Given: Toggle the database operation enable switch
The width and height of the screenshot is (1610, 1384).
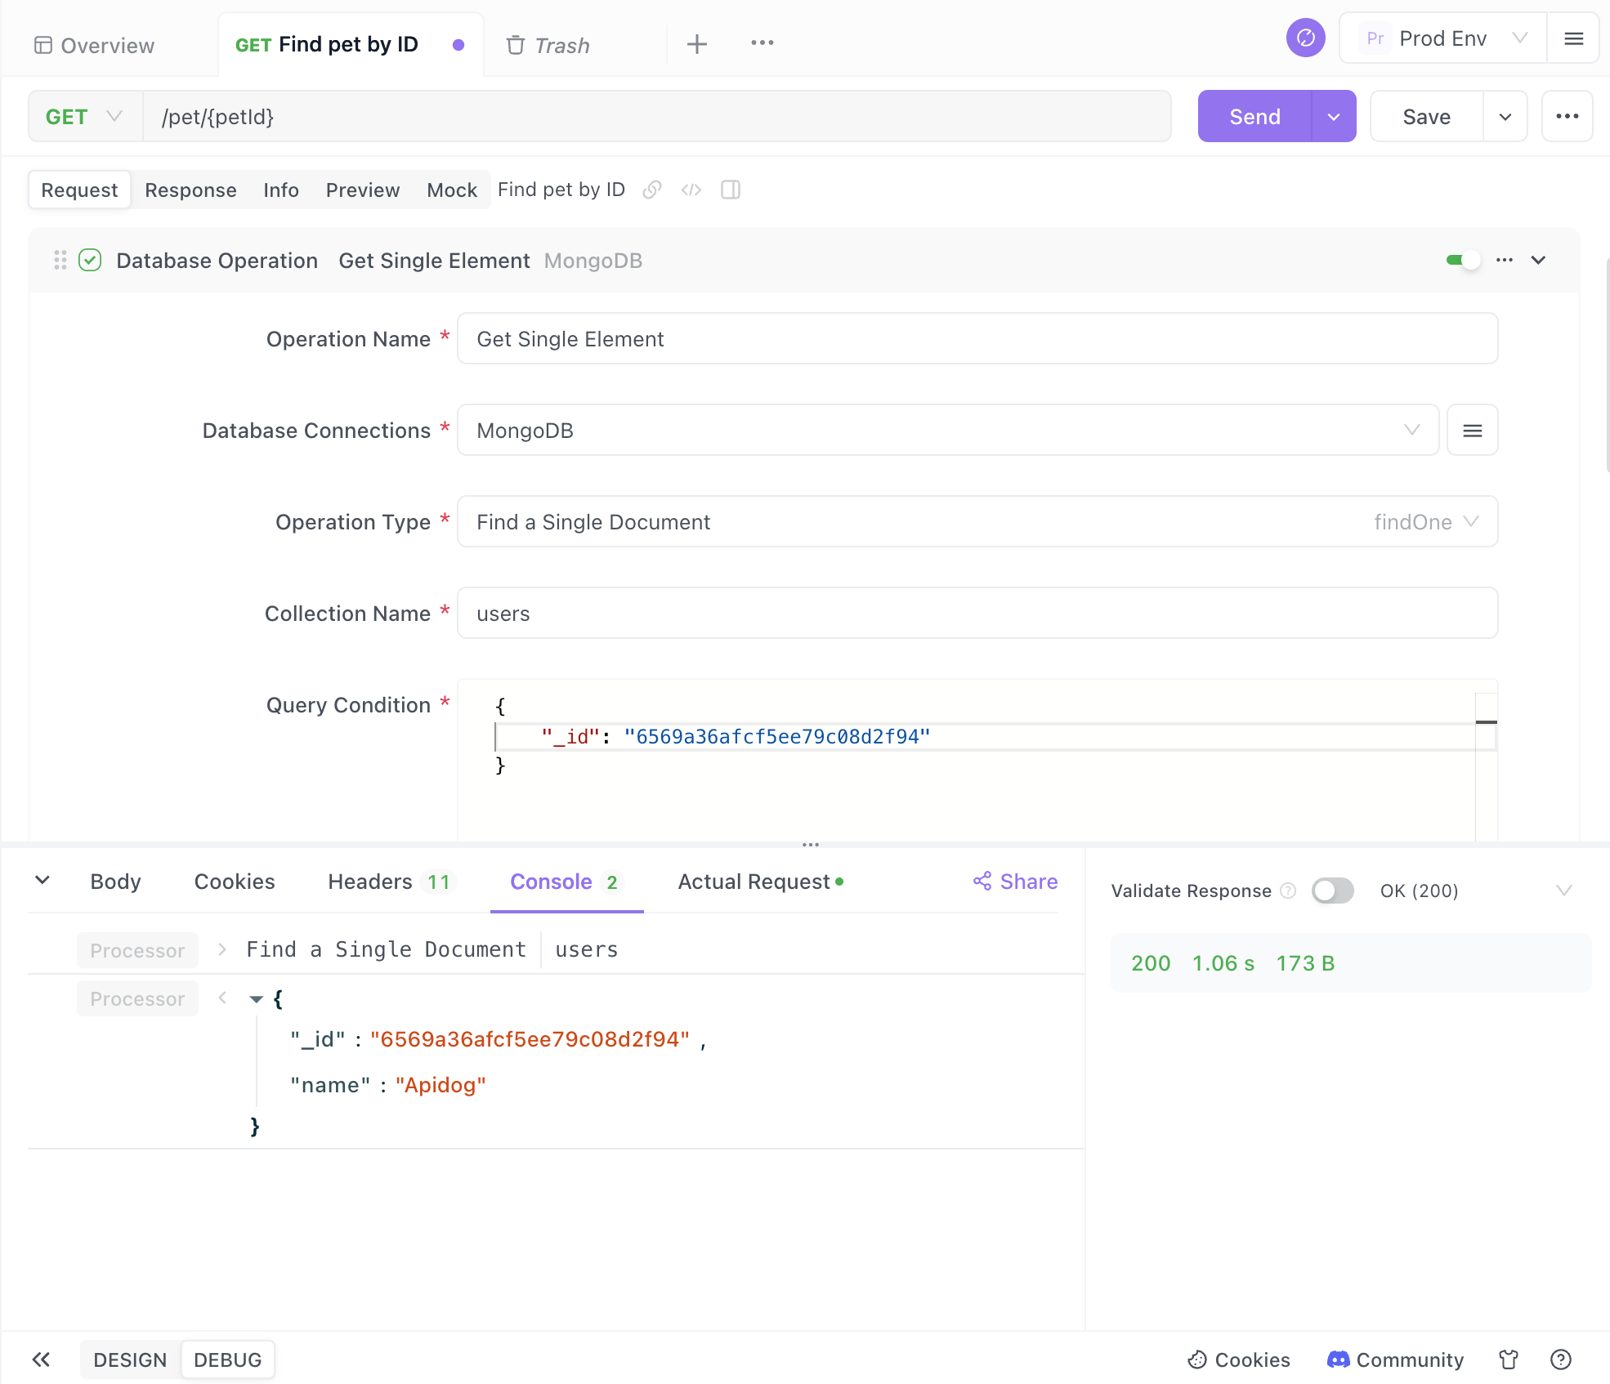Looking at the screenshot, I should click(1460, 259).
